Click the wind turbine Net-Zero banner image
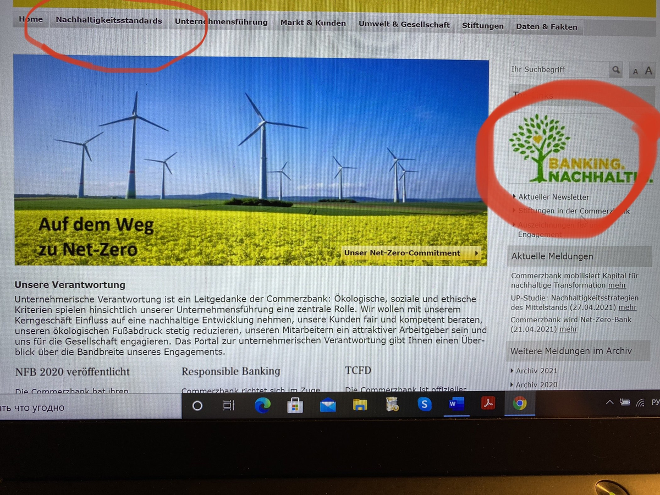 tap(251, 159)
